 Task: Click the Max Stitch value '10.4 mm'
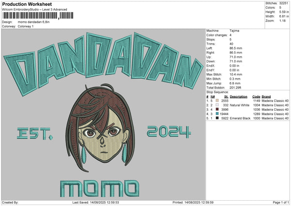tap(236, 74)
